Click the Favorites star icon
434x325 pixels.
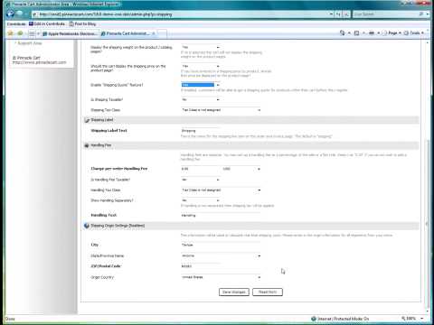tap(11, 33)
